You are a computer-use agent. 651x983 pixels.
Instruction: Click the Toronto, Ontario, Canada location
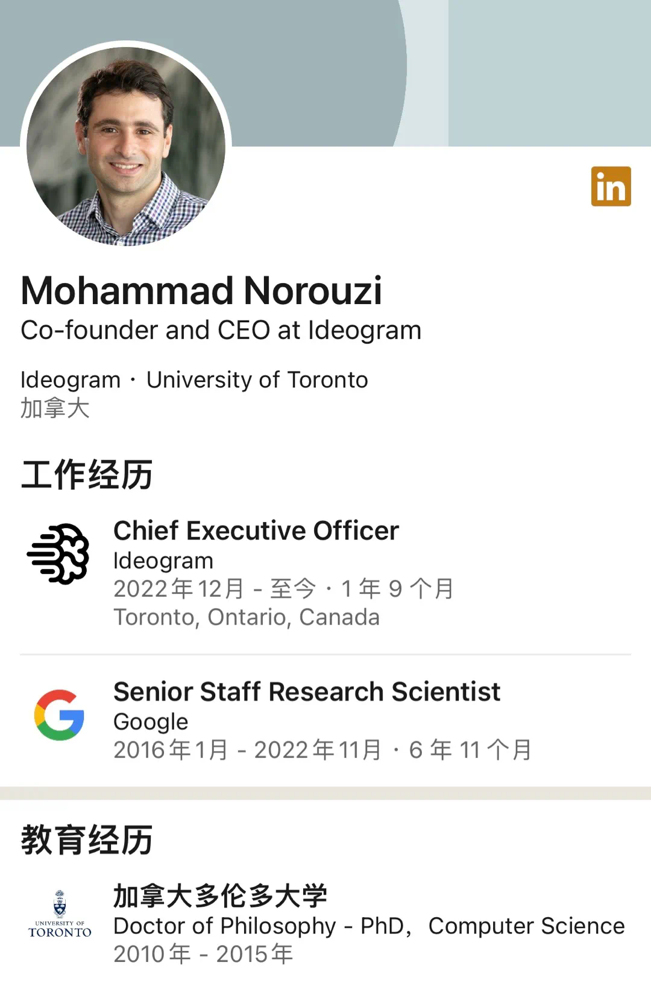(247, 617)
